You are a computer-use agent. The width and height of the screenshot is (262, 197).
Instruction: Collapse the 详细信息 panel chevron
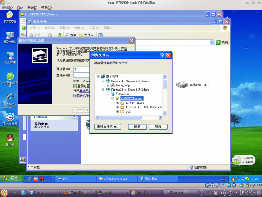click(74, 116)
